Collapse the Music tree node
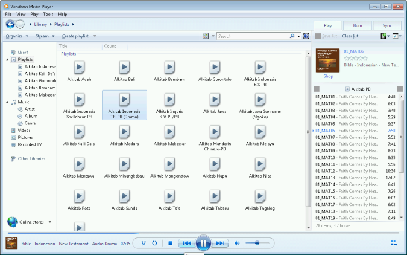This screenshot has height=255, width=407. pos(7,102)
